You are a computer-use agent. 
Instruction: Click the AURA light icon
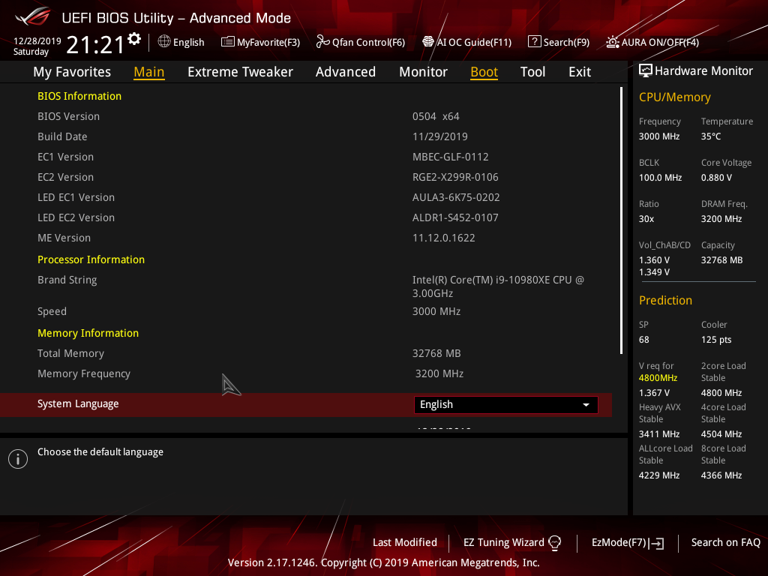pyautogui.click(x=612, y=42)
